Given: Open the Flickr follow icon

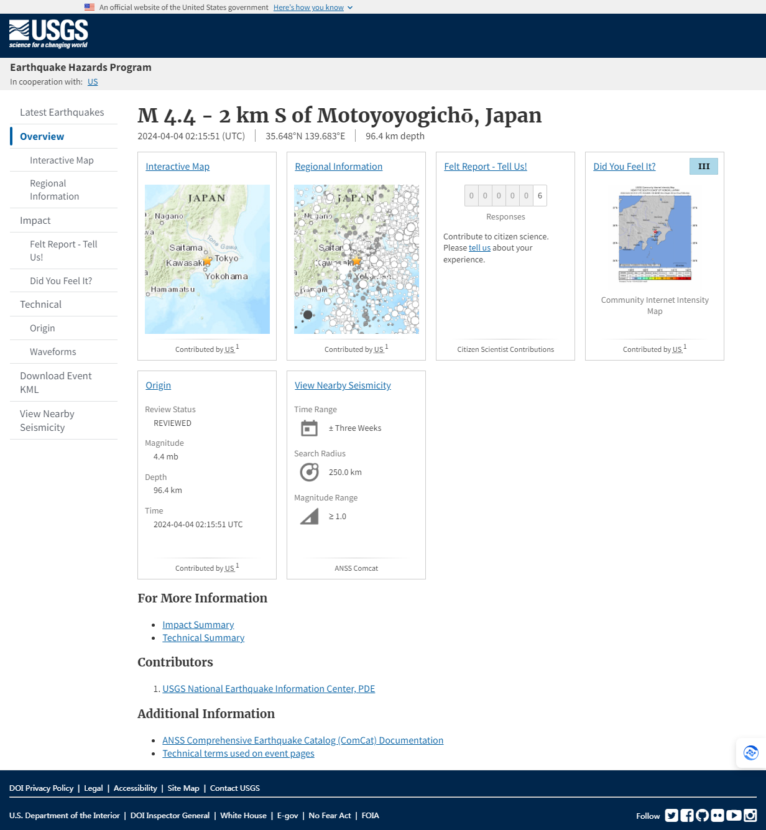Looking at the screenshot, I should 718,815.
